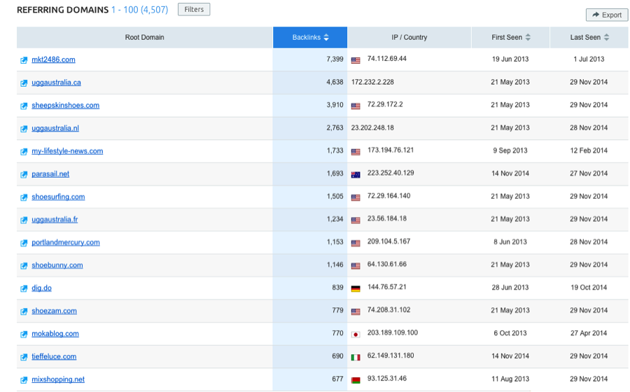
Task: Sort table by Backlinks column
Action: tap(310, 37)
